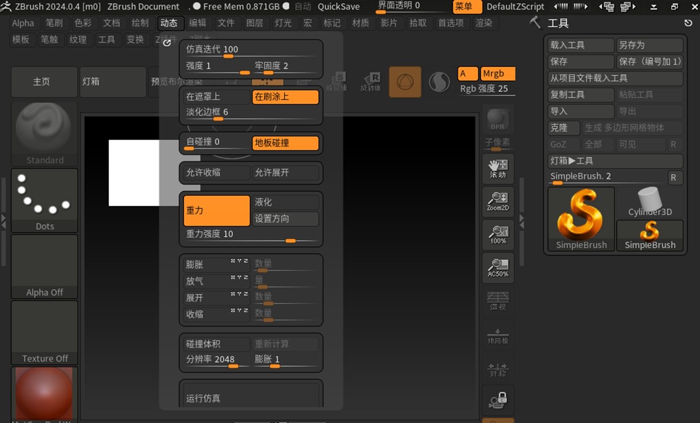Click Load Tool (载入工具)
Image resolution: width=700 pixels, height=423 pixels.
click(581, 46)
